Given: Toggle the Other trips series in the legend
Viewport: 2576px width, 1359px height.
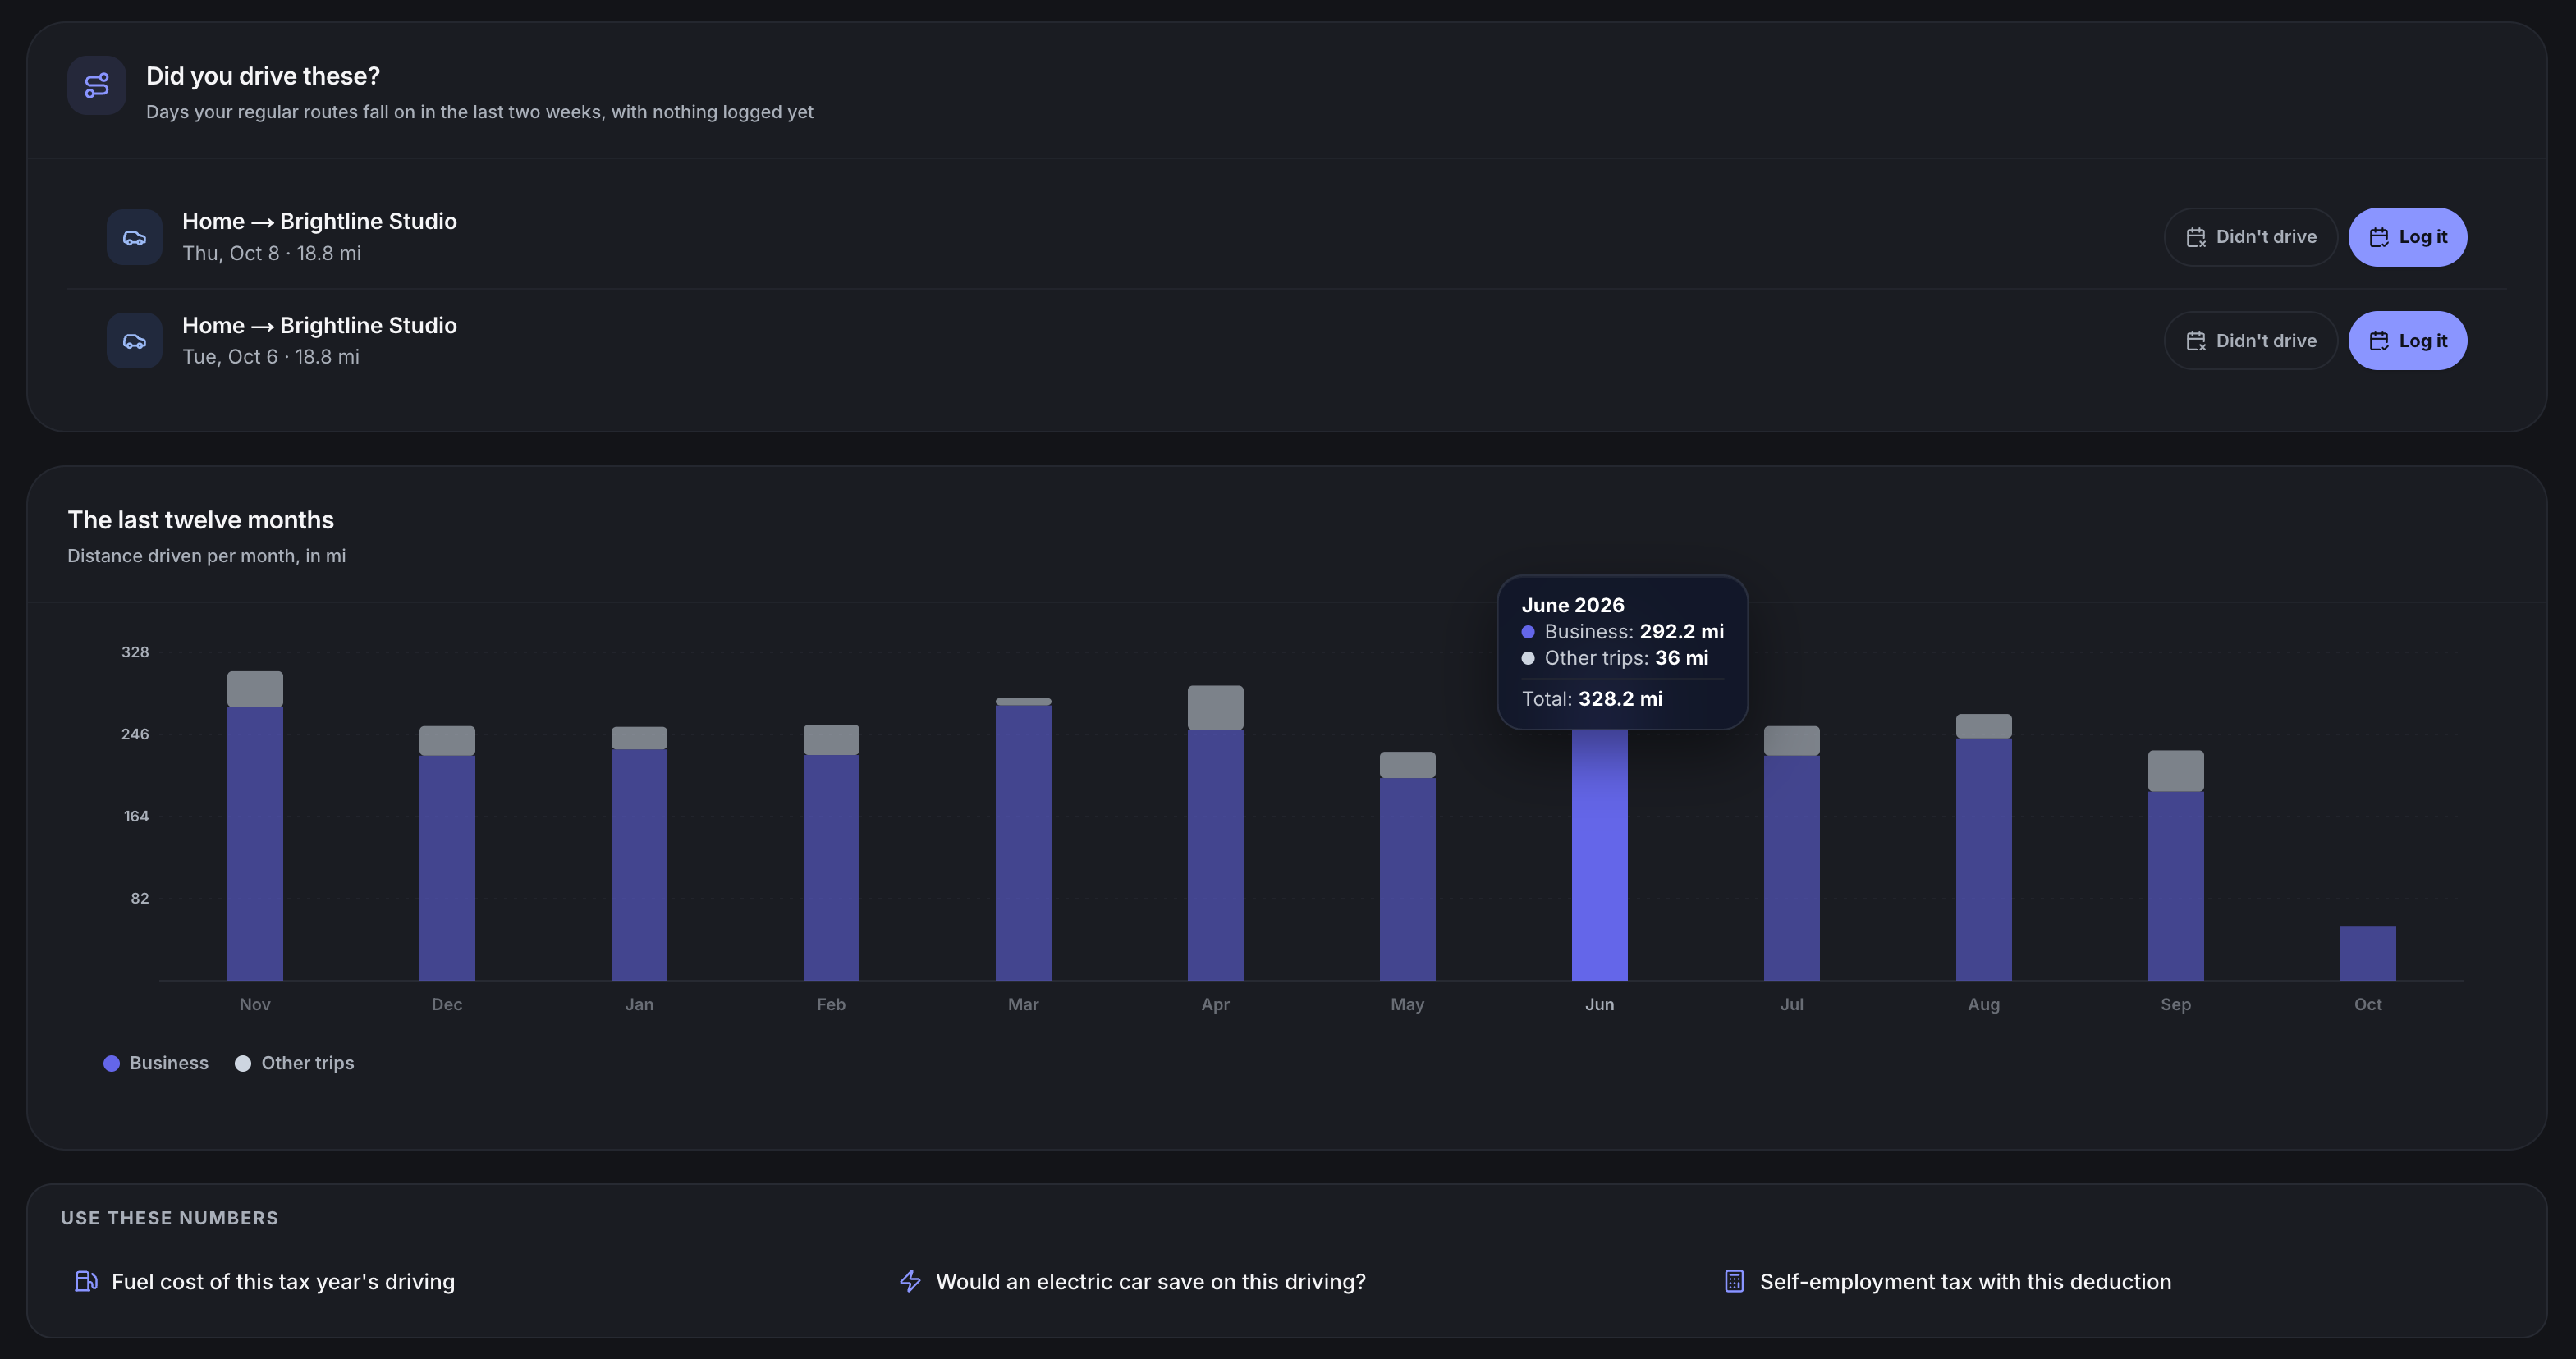Looking at the screenshot, I should (294, 1063).
